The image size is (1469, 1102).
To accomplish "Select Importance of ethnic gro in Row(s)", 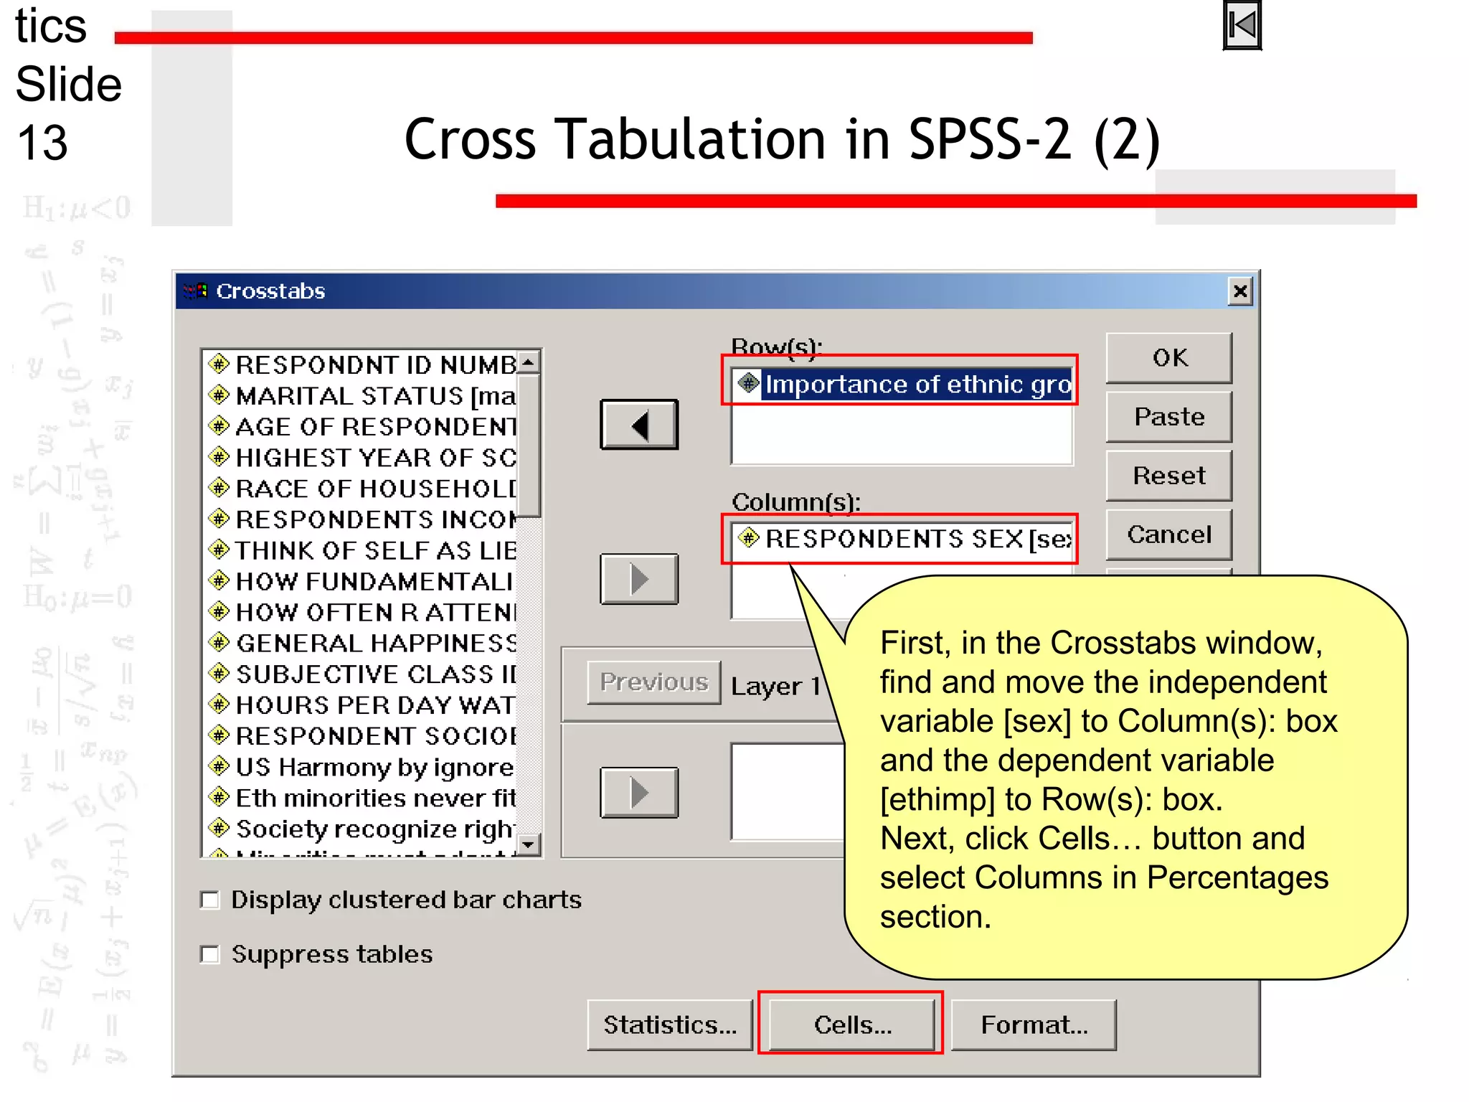I will (902, 384).
